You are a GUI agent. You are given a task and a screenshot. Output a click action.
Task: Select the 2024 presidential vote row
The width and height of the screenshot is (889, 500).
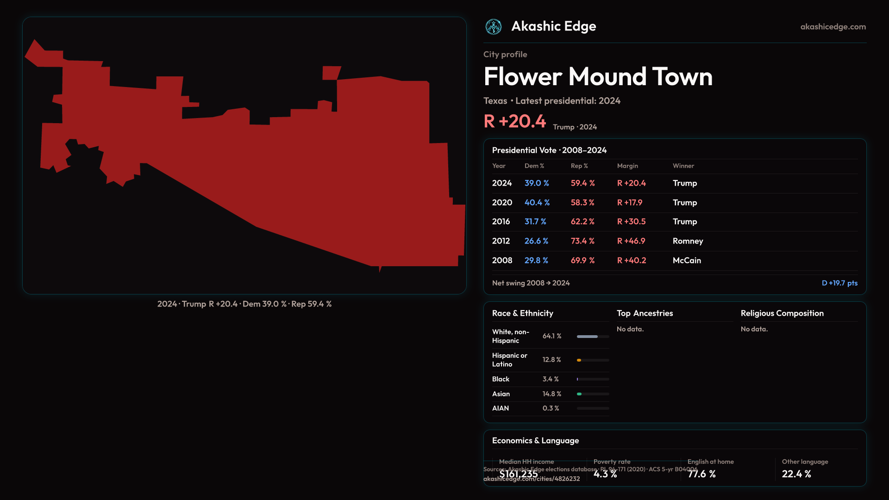click(502, 183)
